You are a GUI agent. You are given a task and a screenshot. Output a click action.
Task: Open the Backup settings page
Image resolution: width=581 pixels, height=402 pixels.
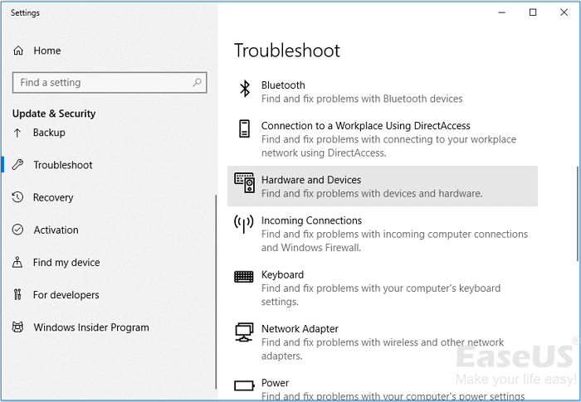click(x=49, y=133)
